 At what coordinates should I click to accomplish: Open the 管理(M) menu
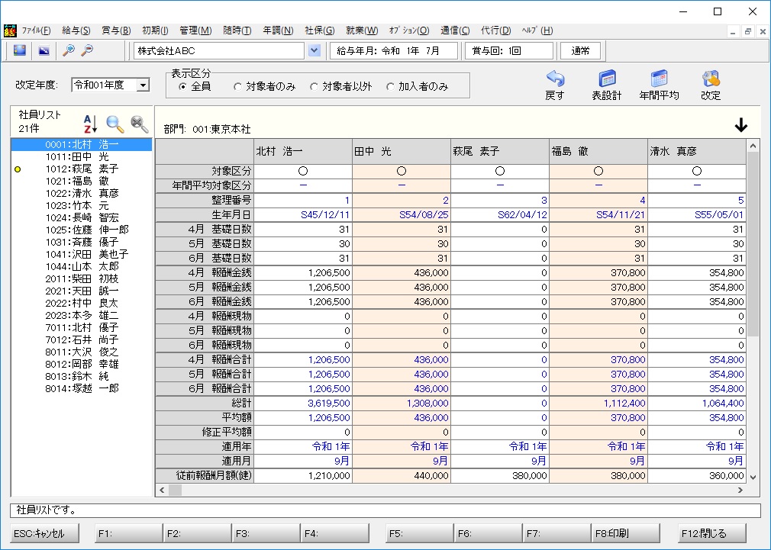[195, 31]
